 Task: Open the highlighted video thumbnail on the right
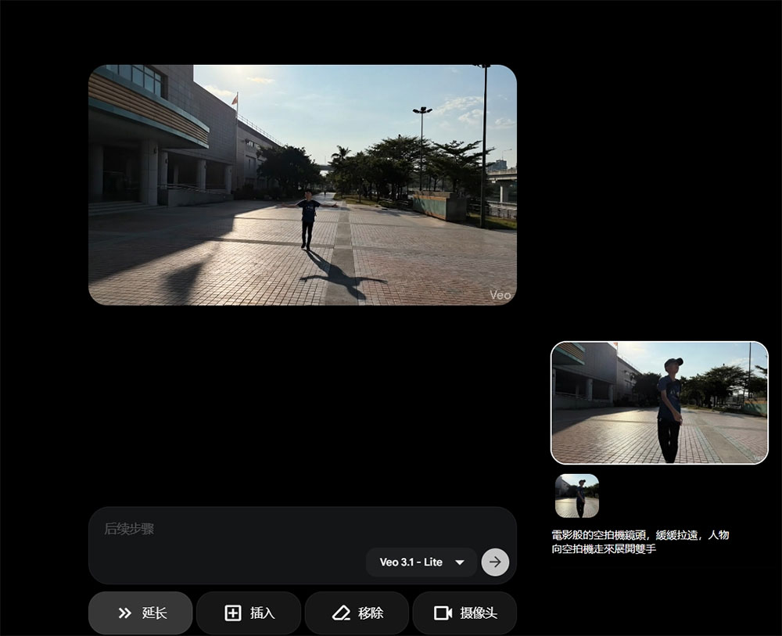tap(659, 403)
